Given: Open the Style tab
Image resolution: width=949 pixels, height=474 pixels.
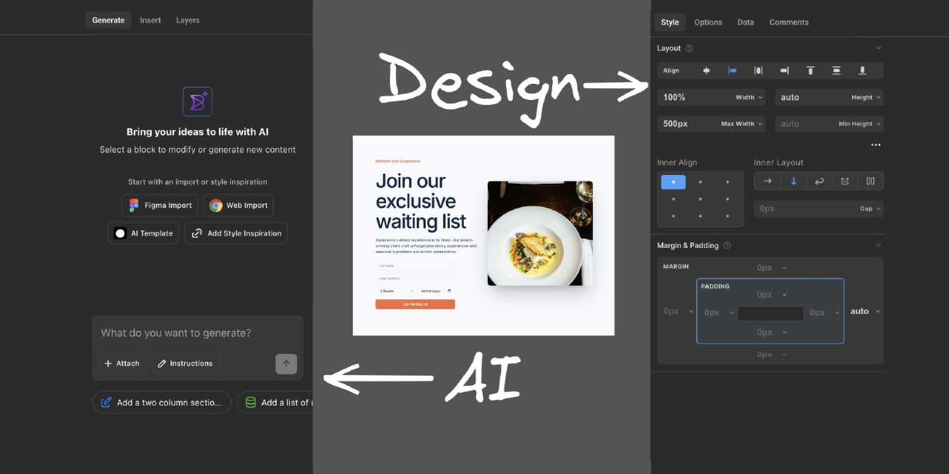Looking at the screenshot, I should coord(670,22).
